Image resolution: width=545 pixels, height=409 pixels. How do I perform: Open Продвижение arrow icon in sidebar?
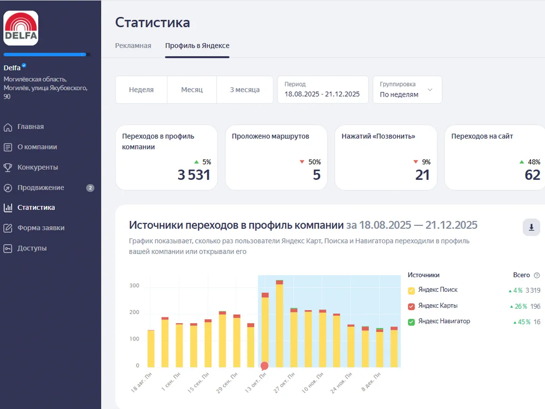click(x=8, y=188)
